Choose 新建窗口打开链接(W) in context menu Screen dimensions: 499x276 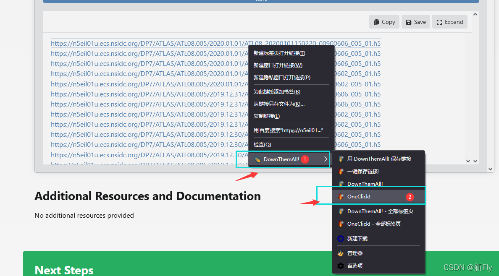(x=291, y=65)
